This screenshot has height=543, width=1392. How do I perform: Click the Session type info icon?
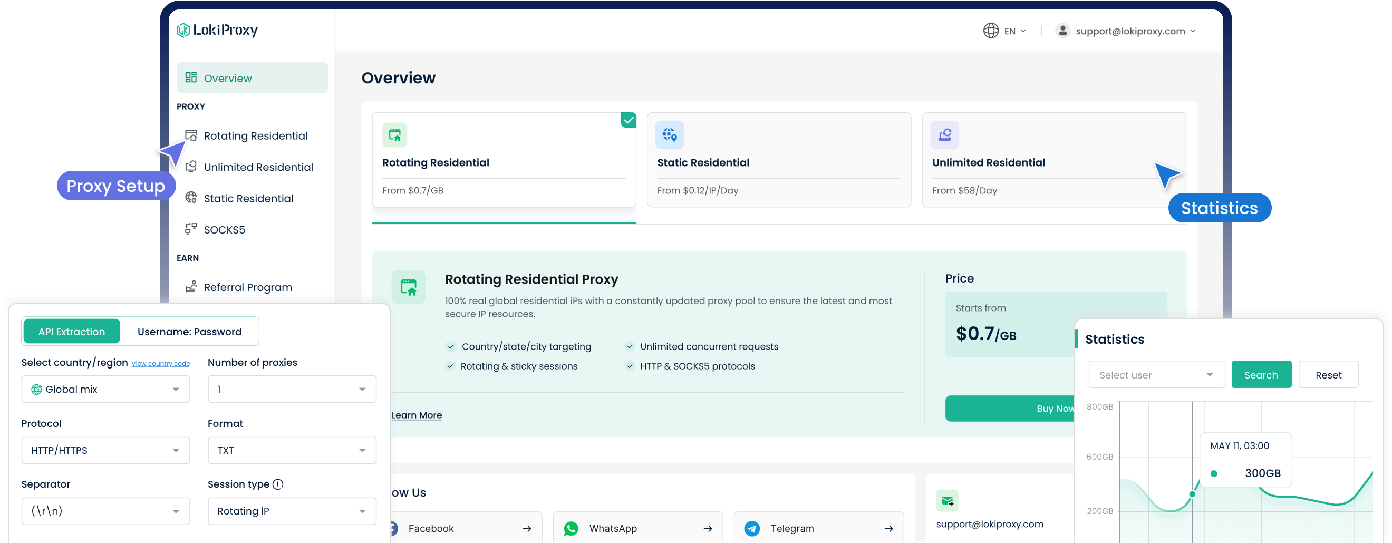point(278,484)
